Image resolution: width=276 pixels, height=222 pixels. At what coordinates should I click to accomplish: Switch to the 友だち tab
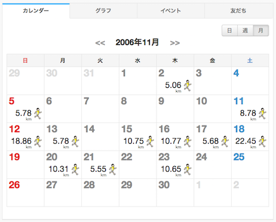pos(238,10)
